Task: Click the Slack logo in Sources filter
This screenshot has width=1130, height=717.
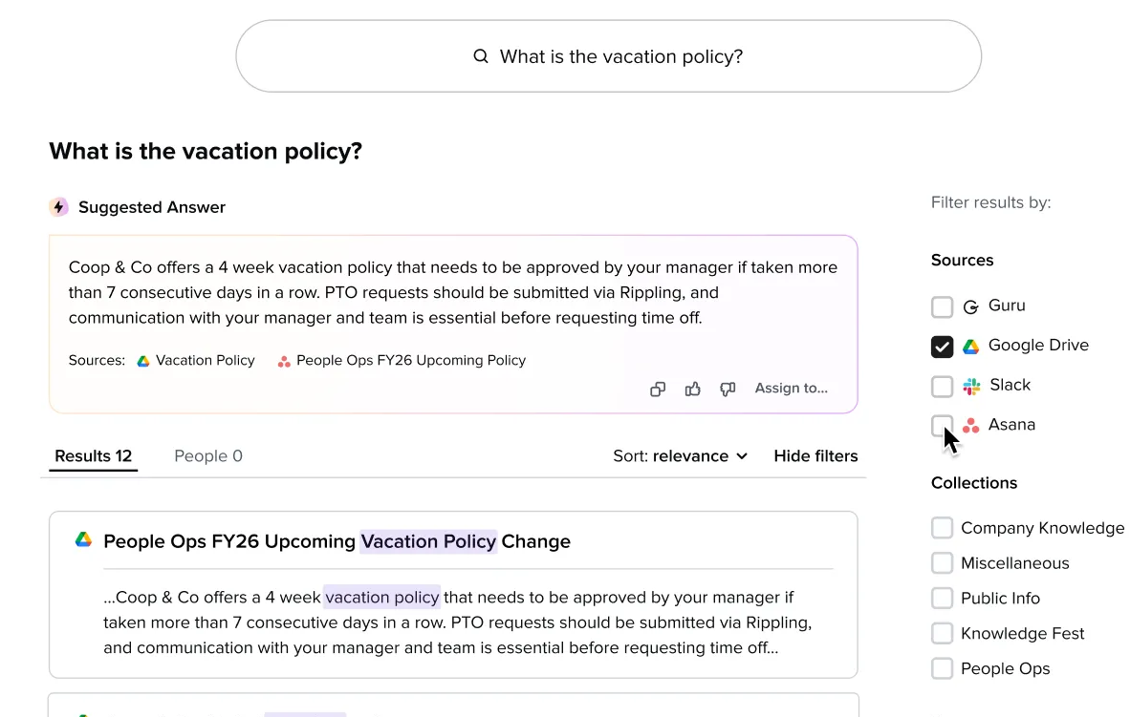Action: (x=971, y=386)
